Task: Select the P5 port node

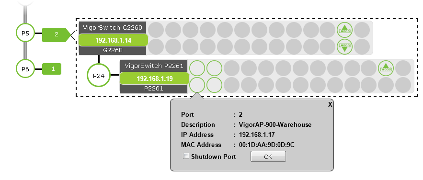Action: click(25, 33)
